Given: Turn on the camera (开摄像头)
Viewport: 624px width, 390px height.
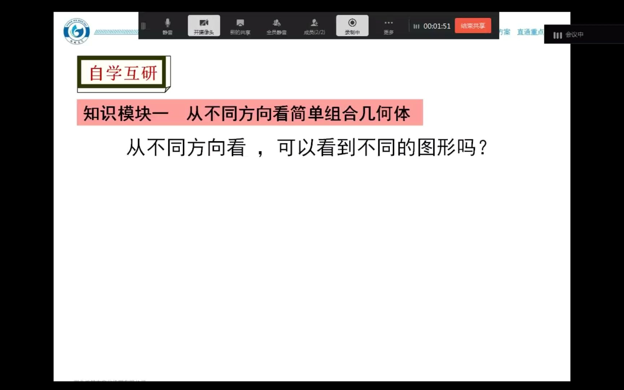Looking at the screenshot, I should 204,26.
